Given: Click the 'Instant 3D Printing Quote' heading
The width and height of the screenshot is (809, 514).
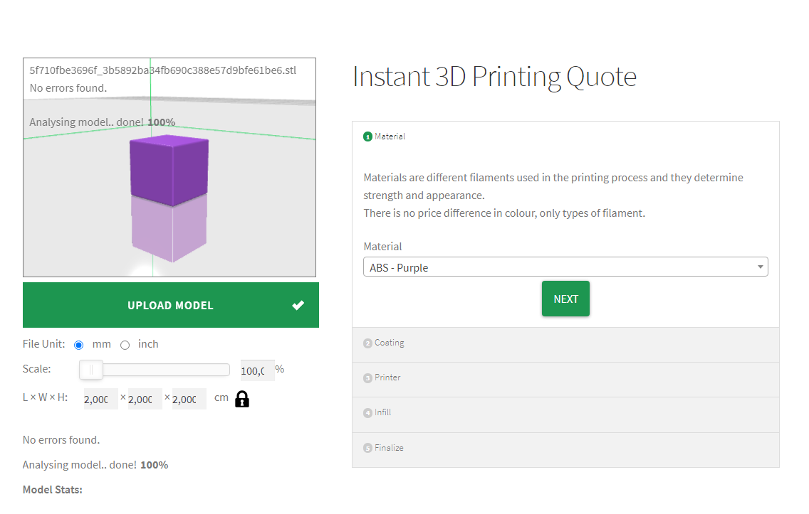Looking at the screenshot, I should 494,77.
